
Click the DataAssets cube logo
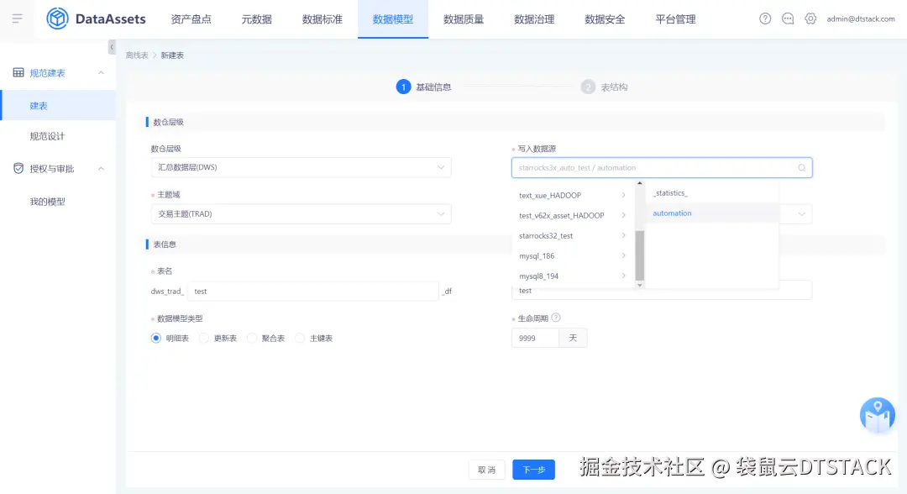coord(57,18)
